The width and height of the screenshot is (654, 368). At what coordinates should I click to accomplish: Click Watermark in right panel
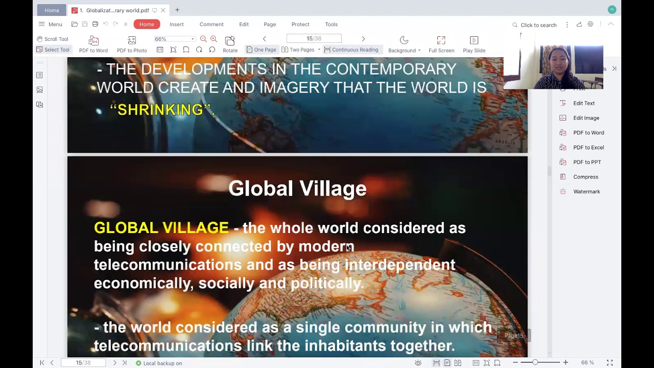pyautogui.click(x=580, y=192)
